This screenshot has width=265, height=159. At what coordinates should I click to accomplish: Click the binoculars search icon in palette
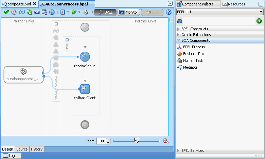[179, 21]
